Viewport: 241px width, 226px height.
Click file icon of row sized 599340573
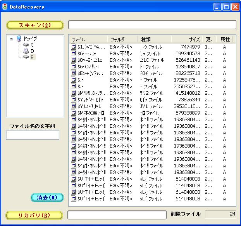(x=74, y=53)
